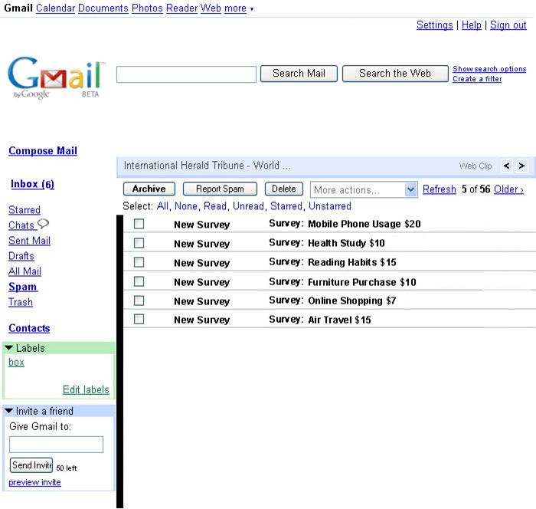Screen dimensions: 536x509
Task: Open the box label
Action: pos(16,362)
